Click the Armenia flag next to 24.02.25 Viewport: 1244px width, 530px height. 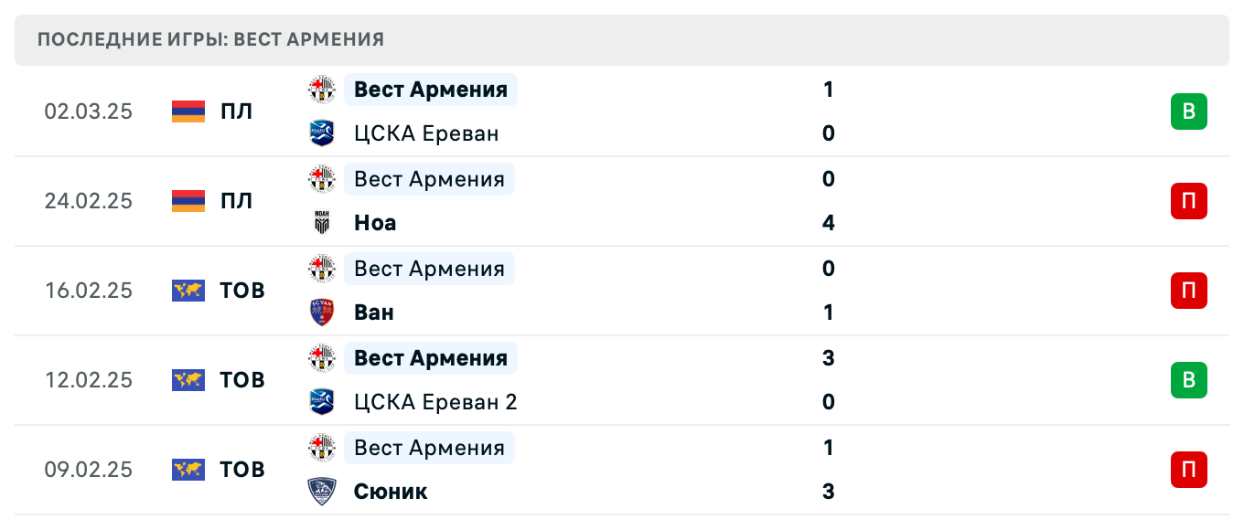click(x=187, y=201)
